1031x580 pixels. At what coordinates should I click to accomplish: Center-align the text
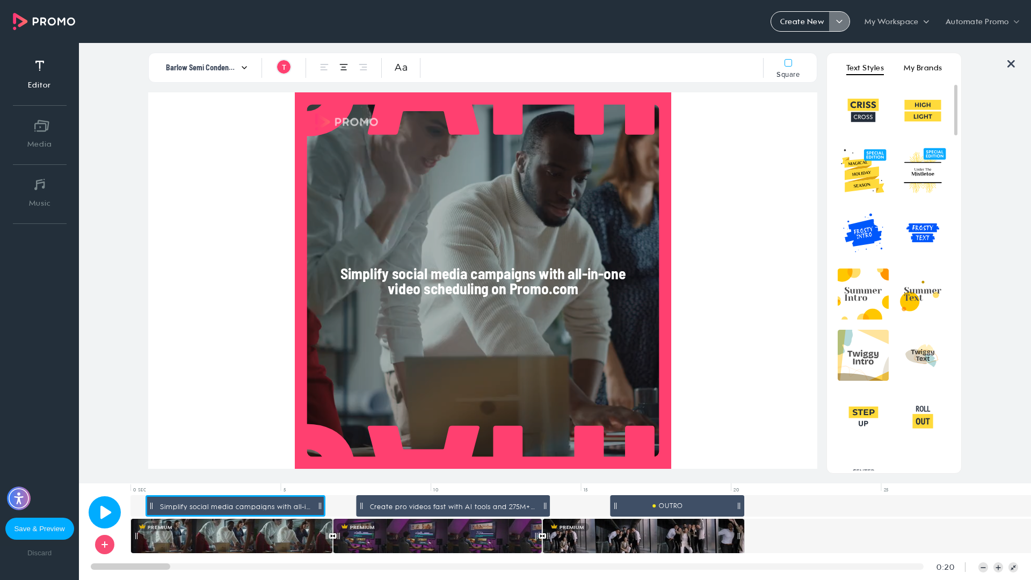[x=344, y=67]
